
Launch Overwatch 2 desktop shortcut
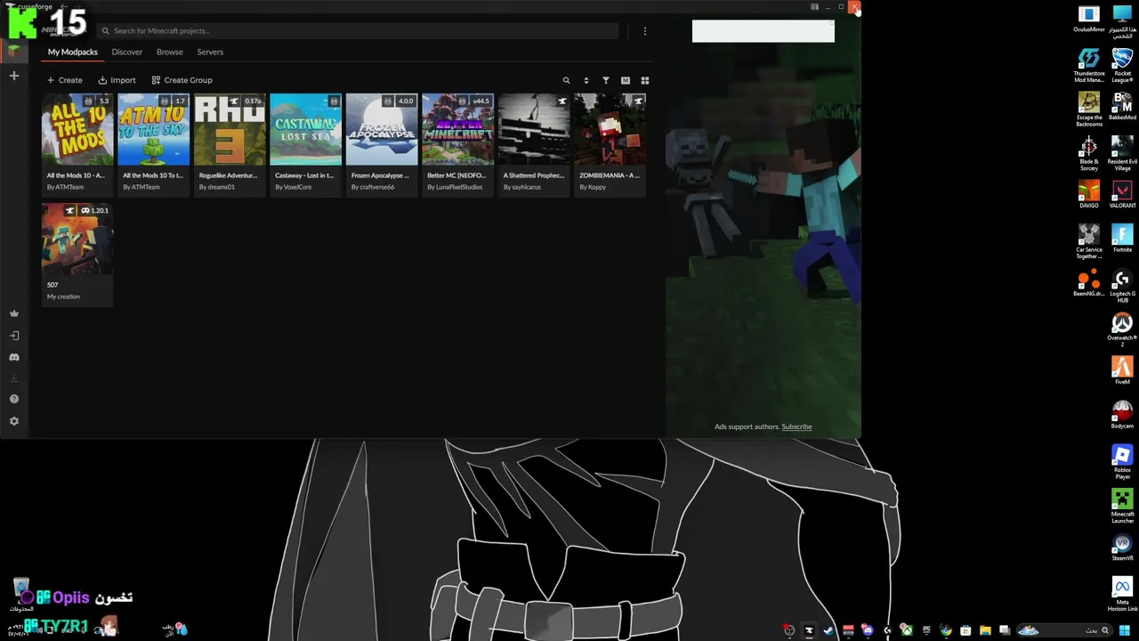[1122, 329]
